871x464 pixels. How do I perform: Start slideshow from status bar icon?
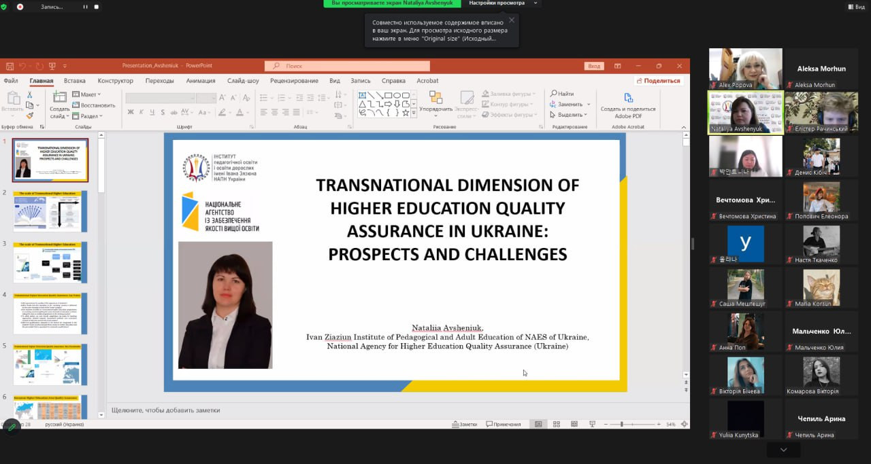click(591, 425)
